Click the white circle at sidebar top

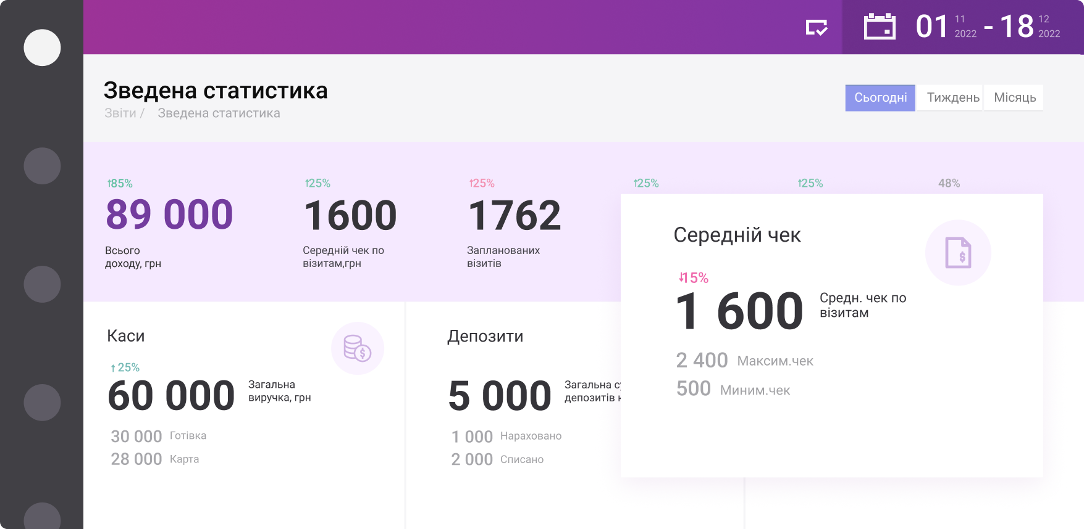(x=42, y=47)
